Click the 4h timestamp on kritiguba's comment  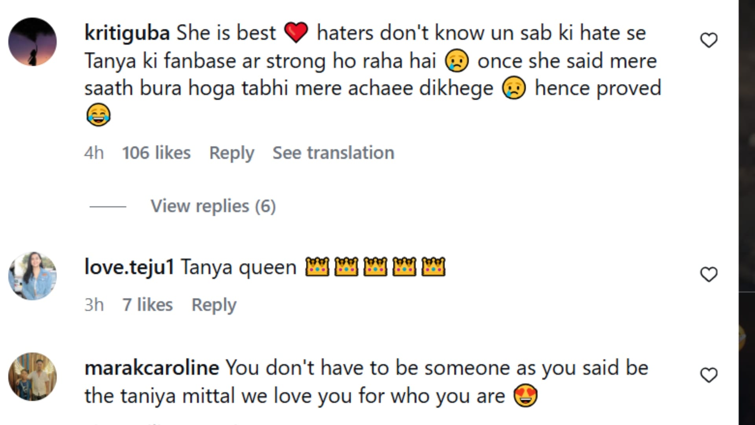click(x=94, y=153)
